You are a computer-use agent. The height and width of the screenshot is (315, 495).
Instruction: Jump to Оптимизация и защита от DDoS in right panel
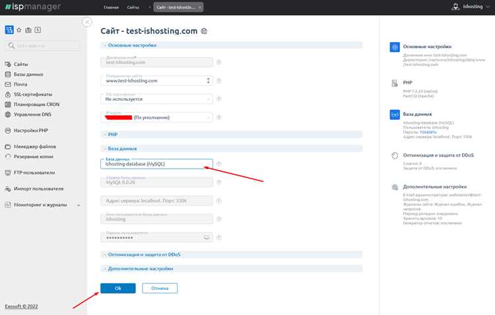(x=438, y=156)
